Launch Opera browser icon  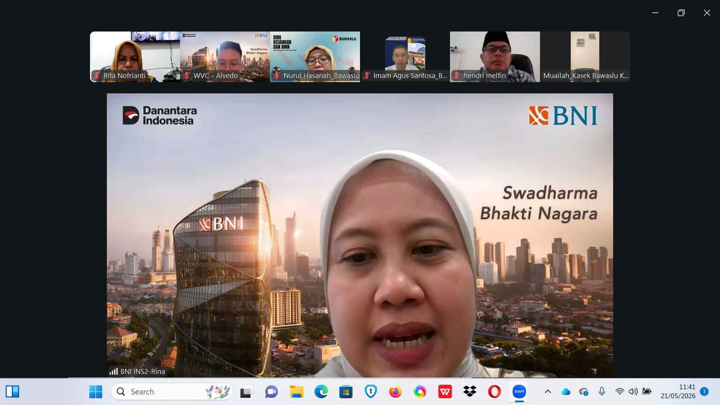[x=494, y=392]
